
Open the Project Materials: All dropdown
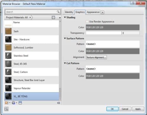18,17
